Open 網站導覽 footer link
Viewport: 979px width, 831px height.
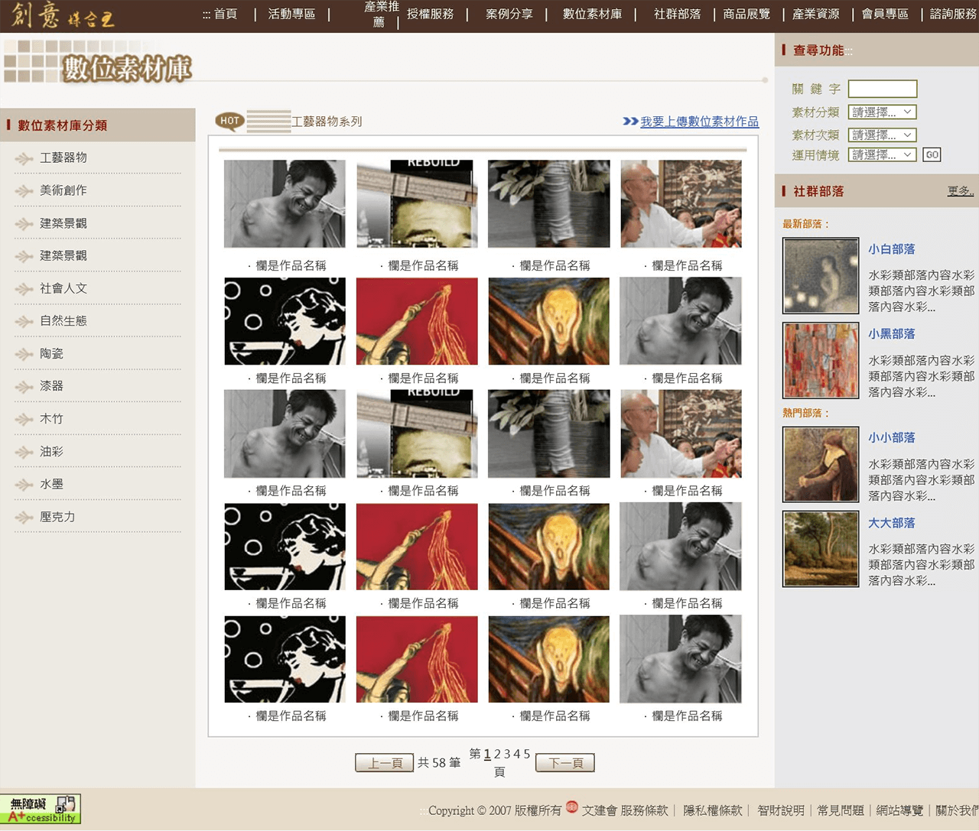coord(899,810)
